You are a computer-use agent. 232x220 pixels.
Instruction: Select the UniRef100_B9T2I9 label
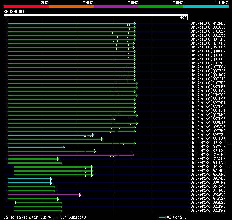pyautogui.click(x=208, y=79)
